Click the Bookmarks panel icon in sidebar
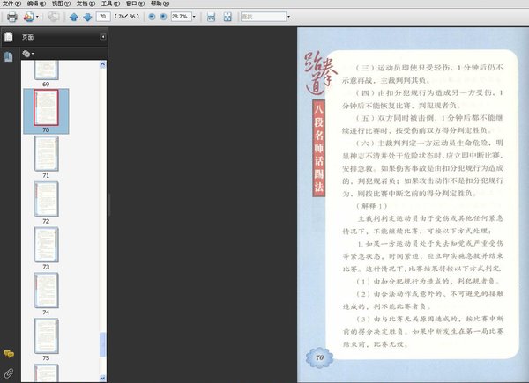 [x=9, y=56]
